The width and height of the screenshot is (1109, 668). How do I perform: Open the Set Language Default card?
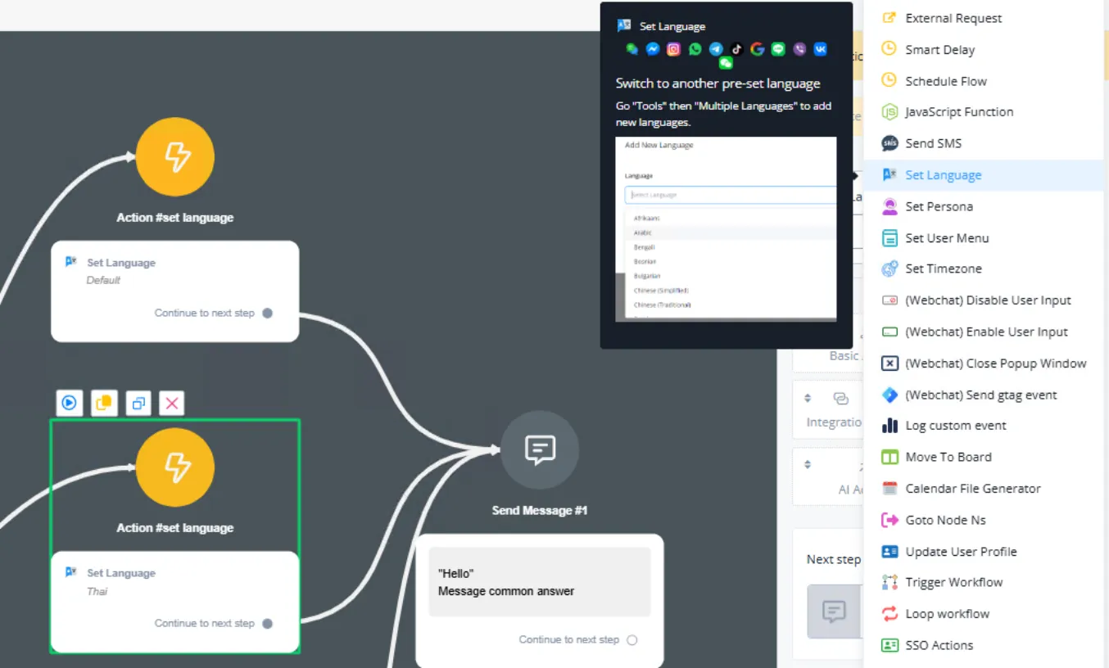[175, 291]
